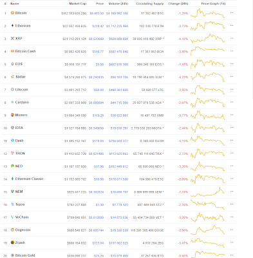Screen dimensions: 253x258
Task: Click the NEO green logo icon
Action: tap(12, 166)
